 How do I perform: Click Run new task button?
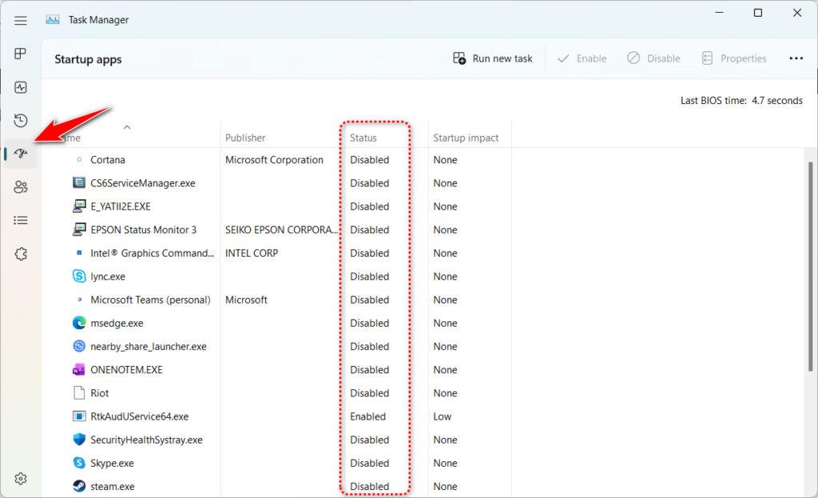pyautogui.click(x=493, y=58)
